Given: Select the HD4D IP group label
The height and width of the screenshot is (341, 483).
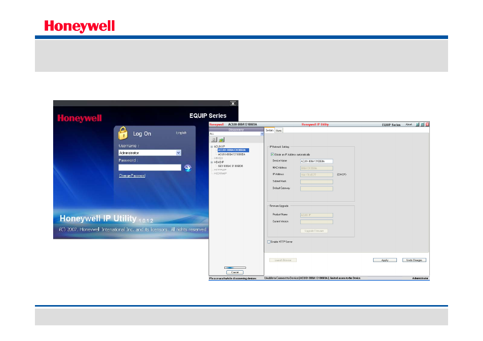Looking at the screenshot, I should pyautogui.click(x=219, y=162).
